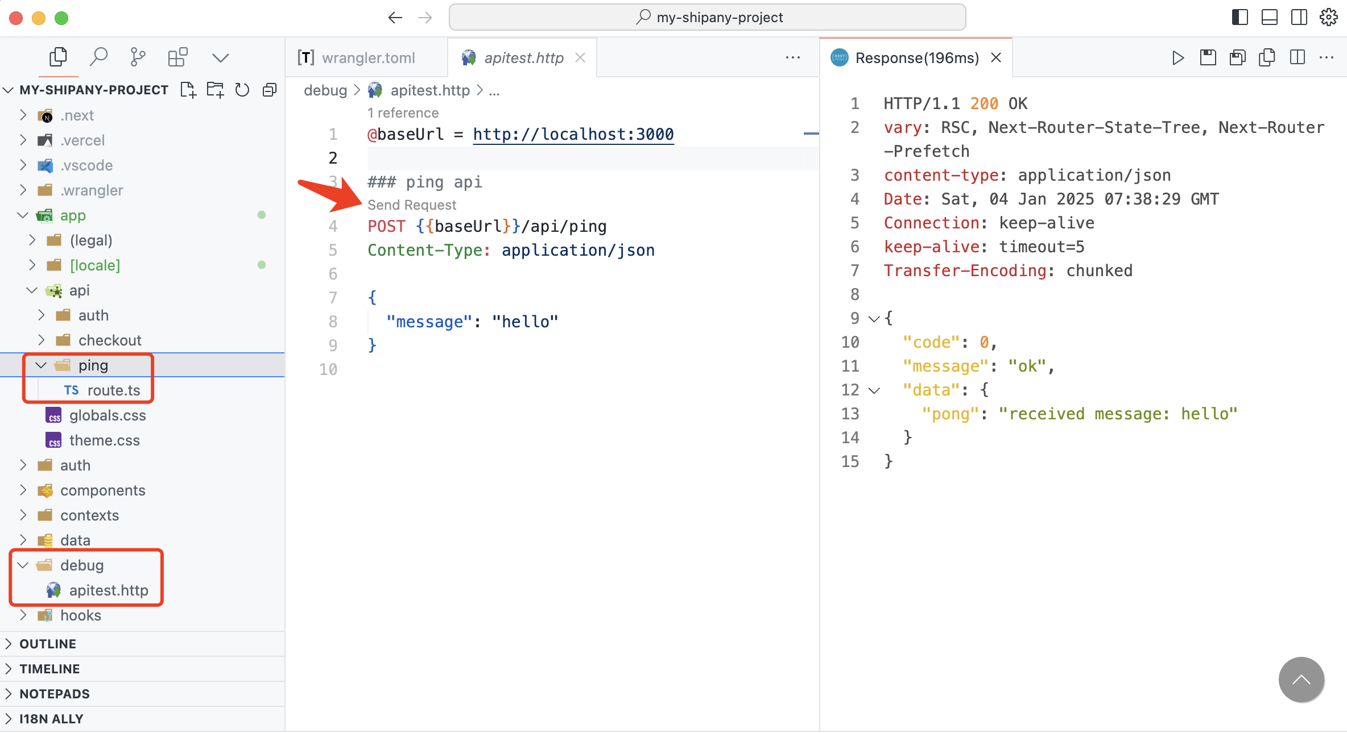Open the baseUrl localhost link
Viewport: 1347px width, 733px height.
pos(572,134)
